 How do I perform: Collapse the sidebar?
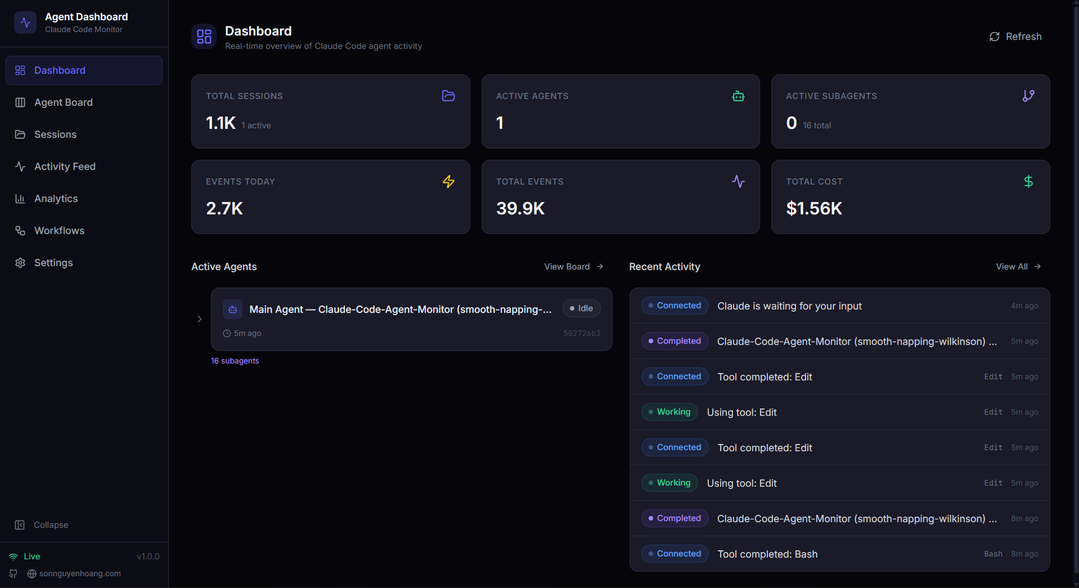coord(41,524)
